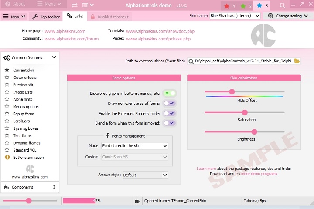Click the star icon next to Test forms

[7, 135]
